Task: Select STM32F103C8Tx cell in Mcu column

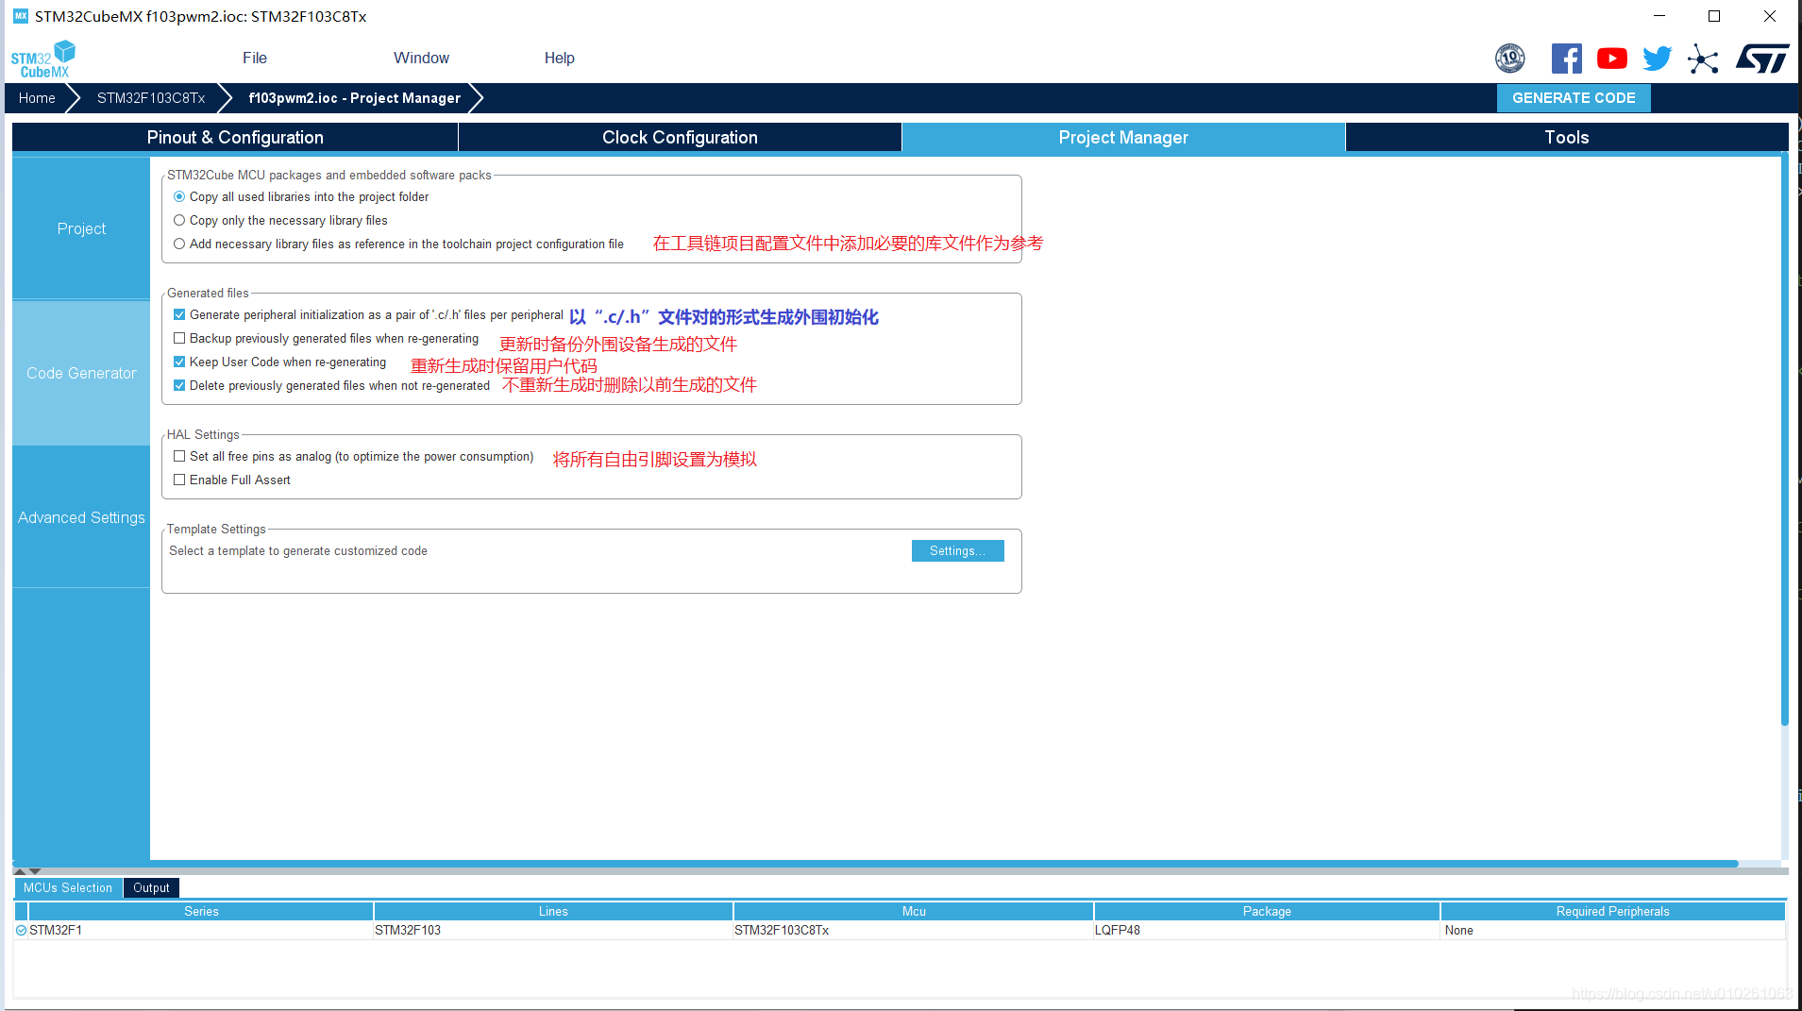Action: [913, 930]
